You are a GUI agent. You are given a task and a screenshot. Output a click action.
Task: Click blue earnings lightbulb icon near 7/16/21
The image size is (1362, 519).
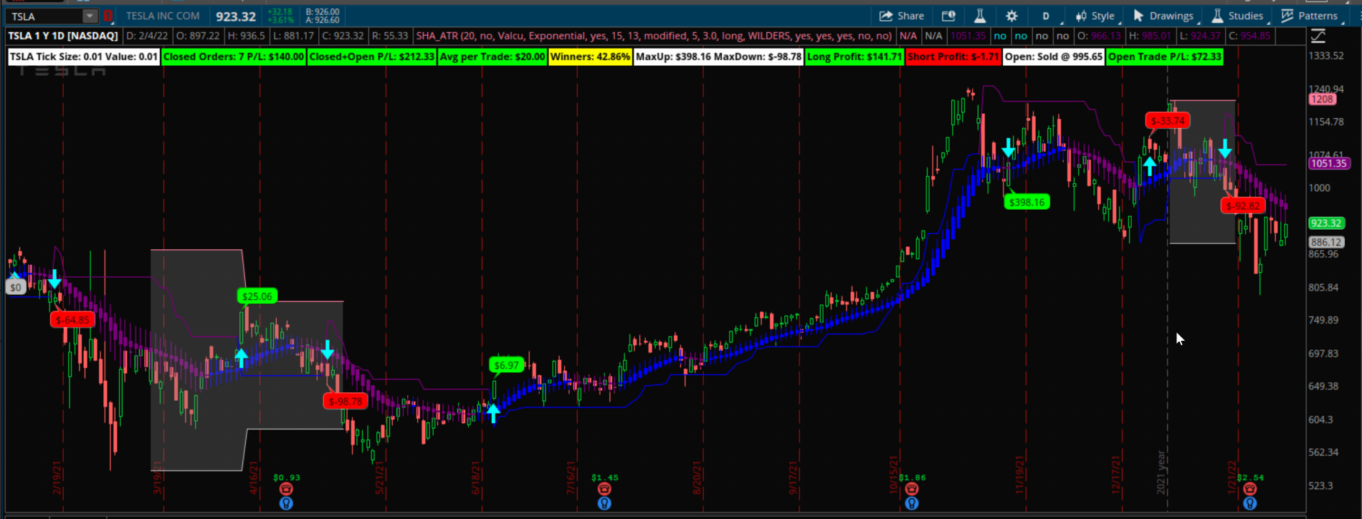(x=604, y=503)
